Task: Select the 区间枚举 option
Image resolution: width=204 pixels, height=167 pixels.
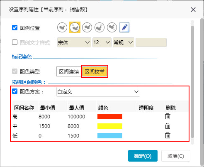Action: [95, 71]
